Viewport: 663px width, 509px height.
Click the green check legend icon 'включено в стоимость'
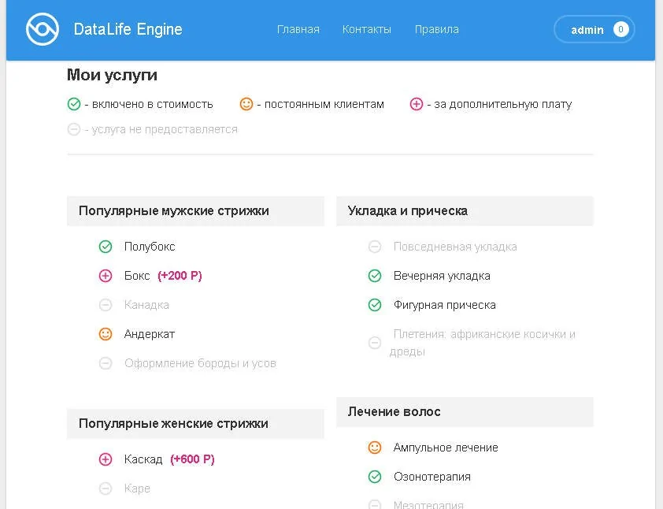pyautogui.click(x=74, y=104)
